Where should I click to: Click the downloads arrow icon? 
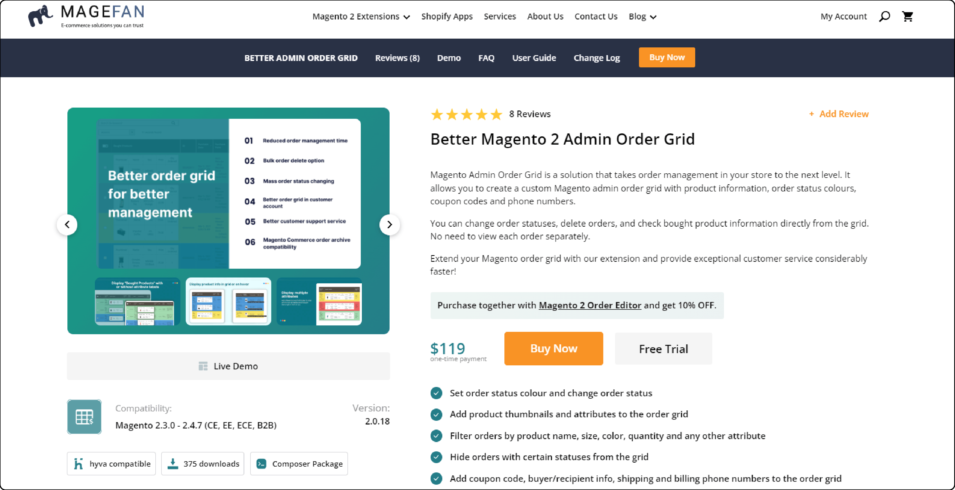coord(173,464)
